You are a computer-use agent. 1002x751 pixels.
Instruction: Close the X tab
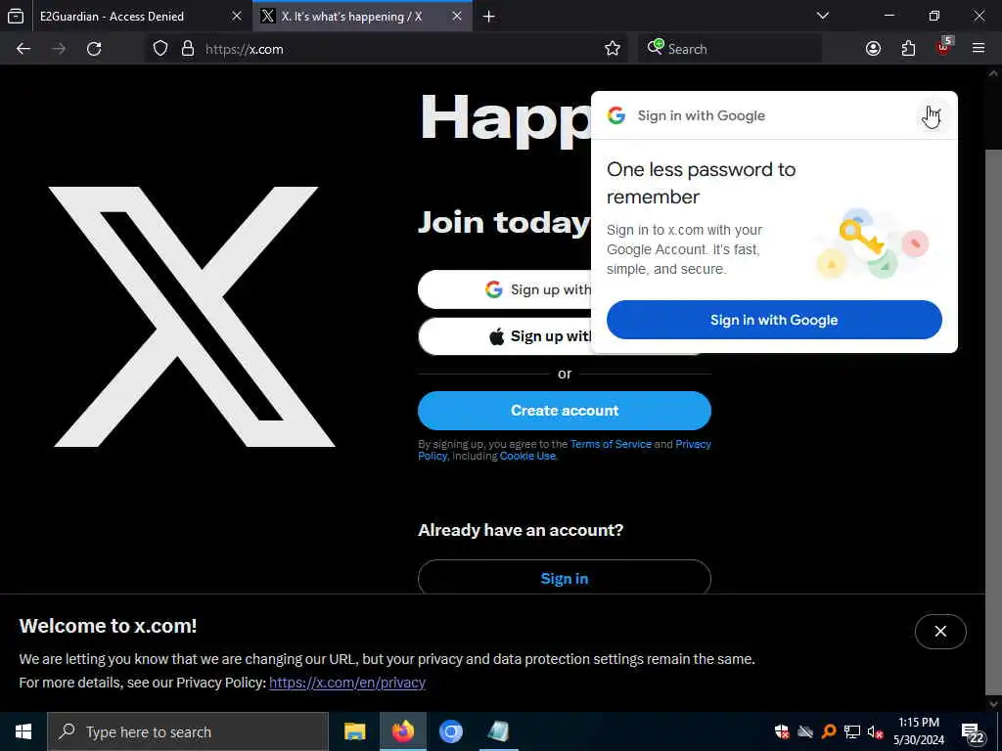457,17
